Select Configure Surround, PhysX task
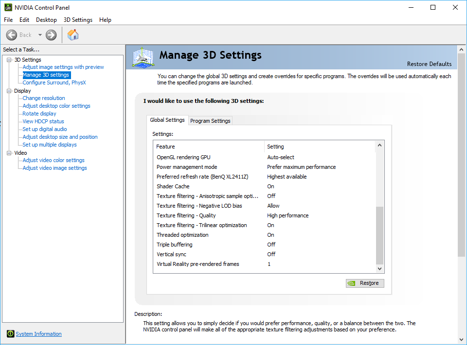 coord(54,82)
